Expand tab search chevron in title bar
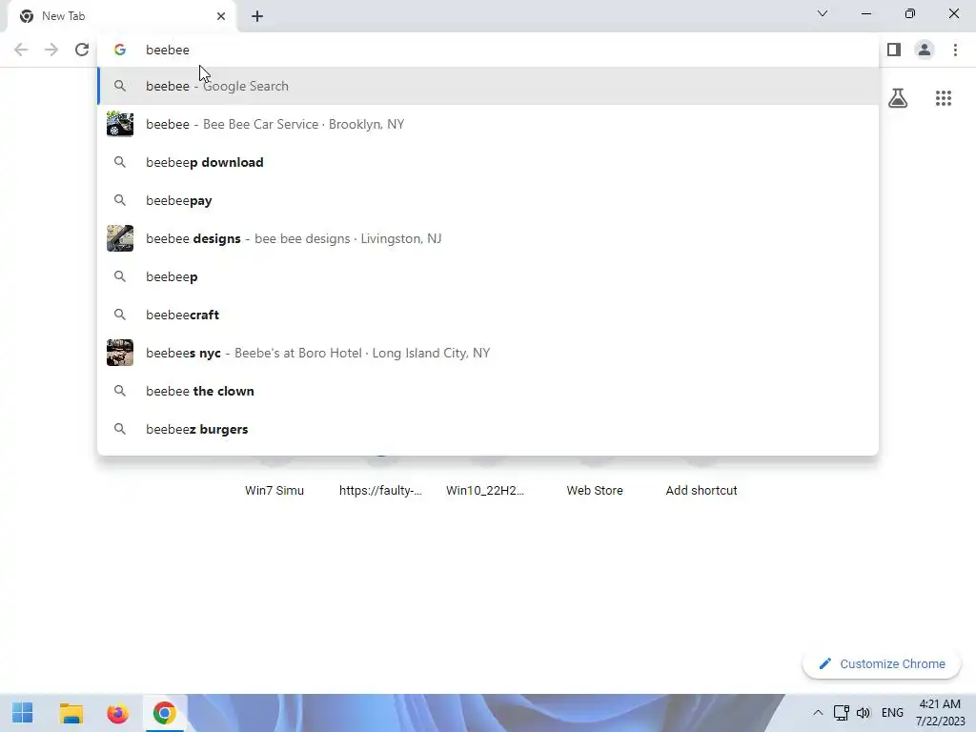This screenshot has height=732, width=976. point(823,13)
